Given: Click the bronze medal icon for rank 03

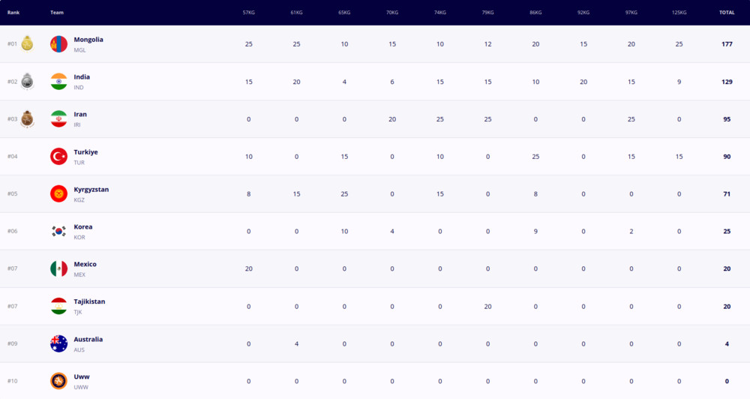Looking at the screenshot, I should (x=27, y=118).
